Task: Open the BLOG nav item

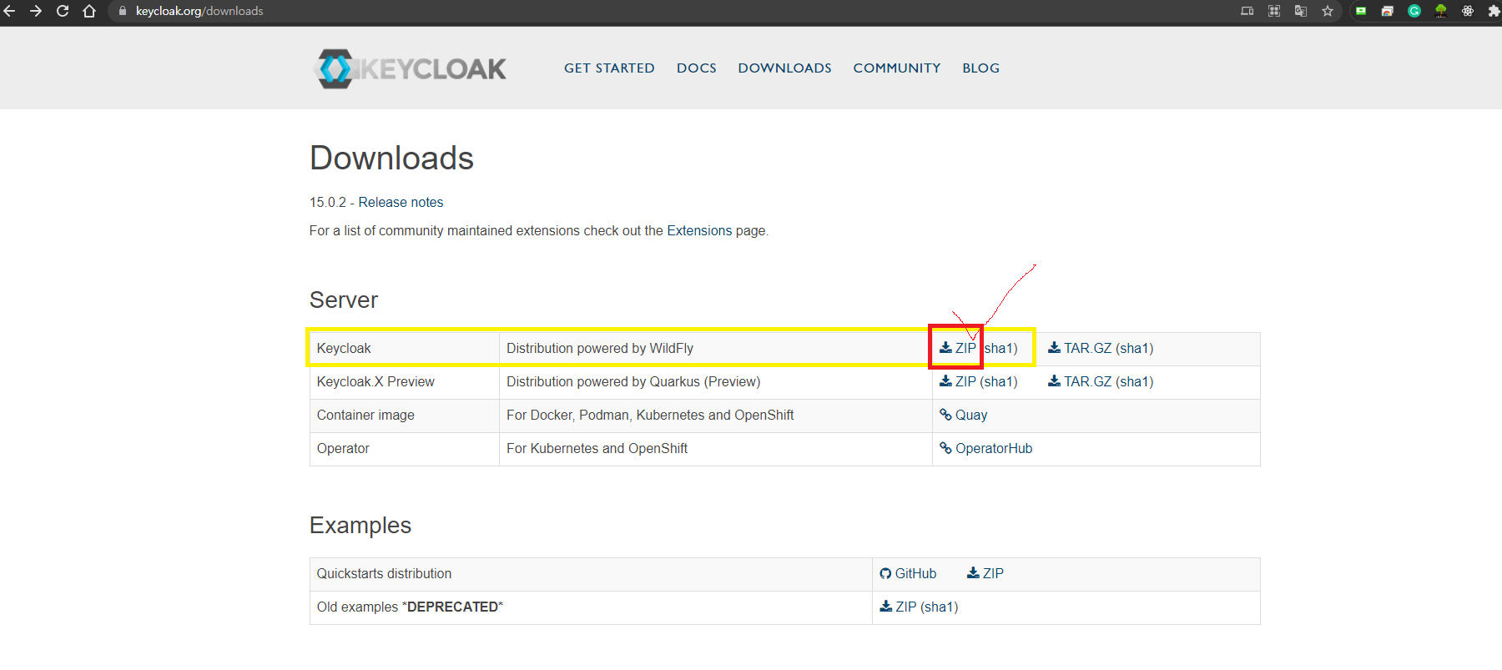Action: (981, 68)
